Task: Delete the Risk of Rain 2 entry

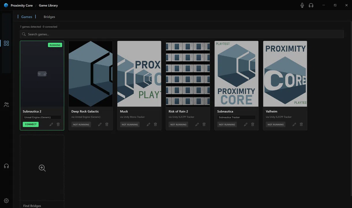Action: 204,125
